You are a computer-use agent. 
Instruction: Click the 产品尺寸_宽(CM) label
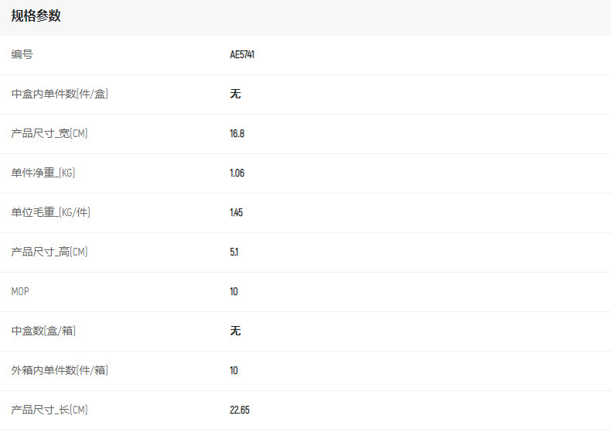(x=49, y=134)
